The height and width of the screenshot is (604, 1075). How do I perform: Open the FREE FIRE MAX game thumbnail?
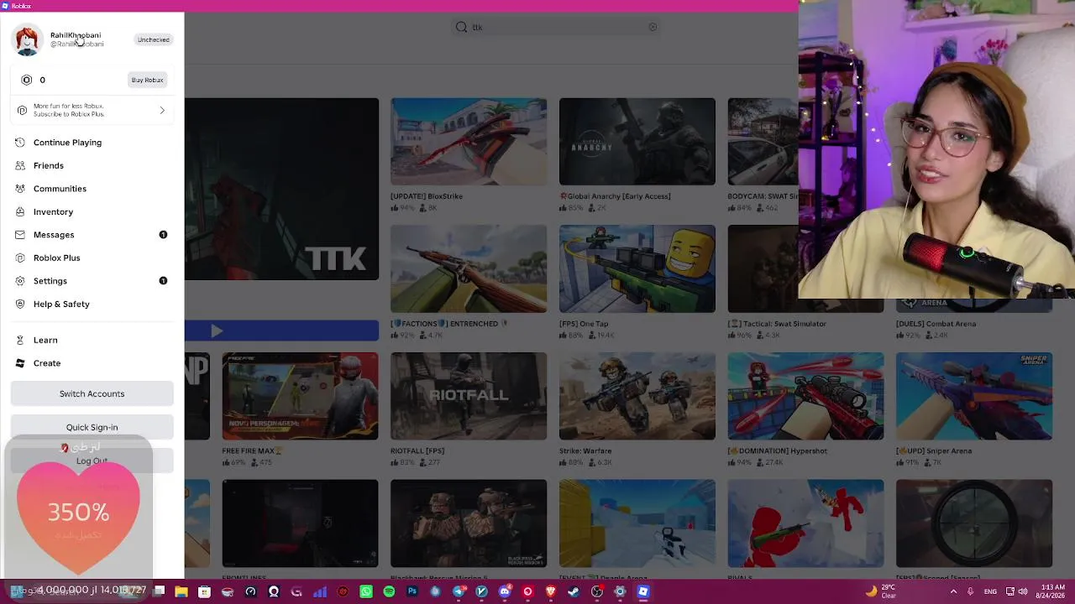300,396
